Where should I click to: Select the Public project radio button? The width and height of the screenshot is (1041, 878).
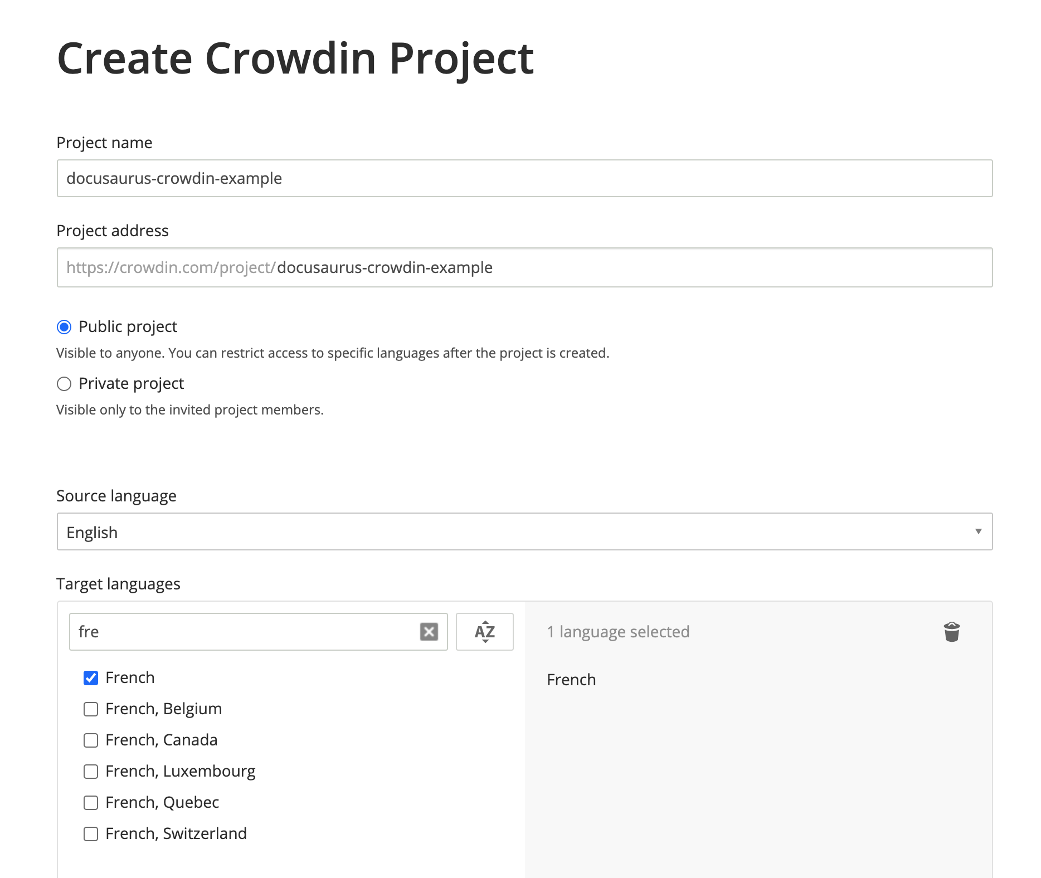(64, 327)
